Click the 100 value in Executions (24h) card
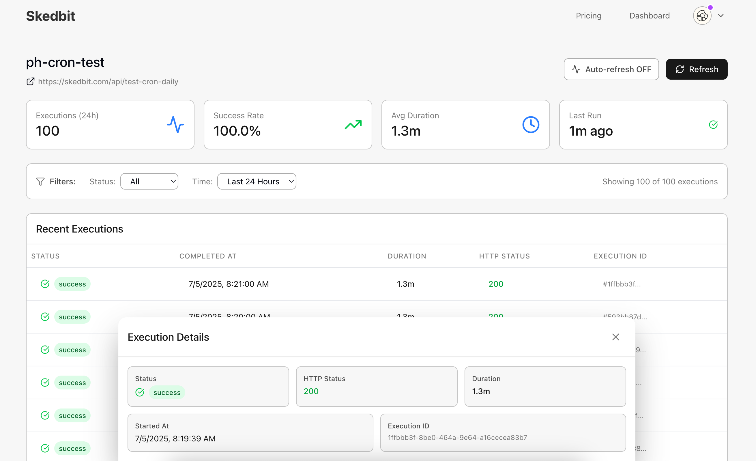Viewport: 756px width, 461px height. [48, 131]
